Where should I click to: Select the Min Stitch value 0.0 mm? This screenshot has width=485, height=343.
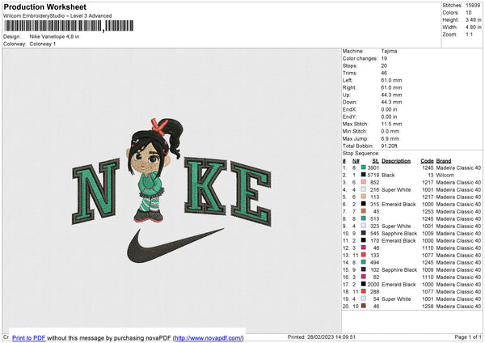390,131
